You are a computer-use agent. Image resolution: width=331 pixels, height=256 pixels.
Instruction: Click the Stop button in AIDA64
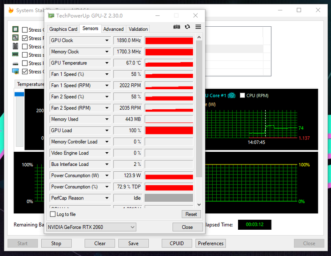56,243
